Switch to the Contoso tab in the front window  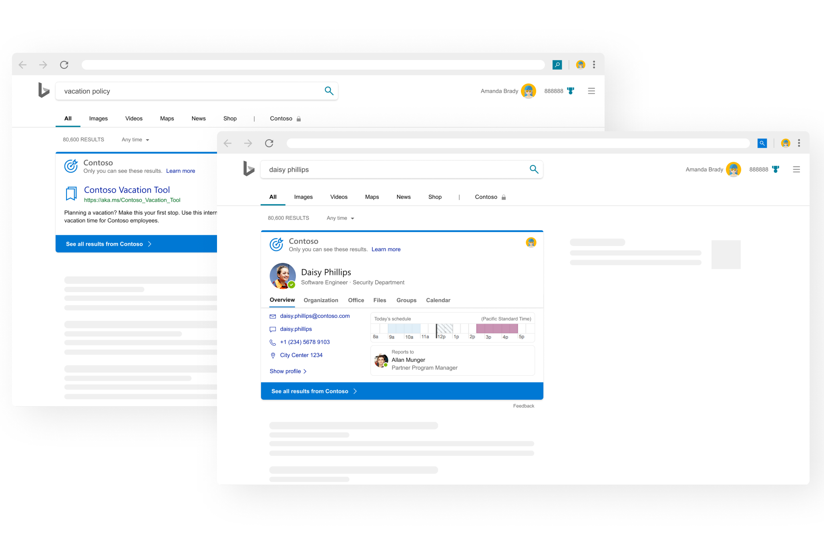tap(490, 197)
